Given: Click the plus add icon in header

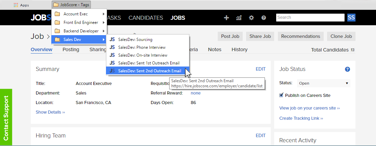Looking at the screenshot, I should [x=226, y=17].
